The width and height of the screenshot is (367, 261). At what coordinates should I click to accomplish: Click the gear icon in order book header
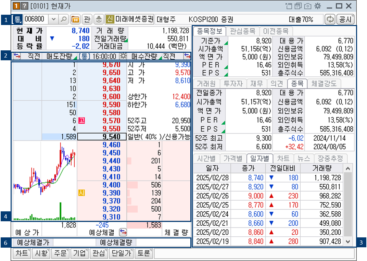[x=122, y=56]
